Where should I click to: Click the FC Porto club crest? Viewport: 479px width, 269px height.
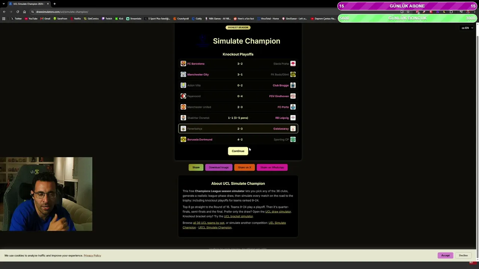pos(293,107)
